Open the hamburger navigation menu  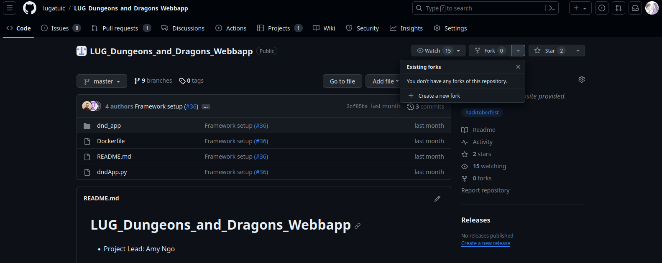pos(10,8)
